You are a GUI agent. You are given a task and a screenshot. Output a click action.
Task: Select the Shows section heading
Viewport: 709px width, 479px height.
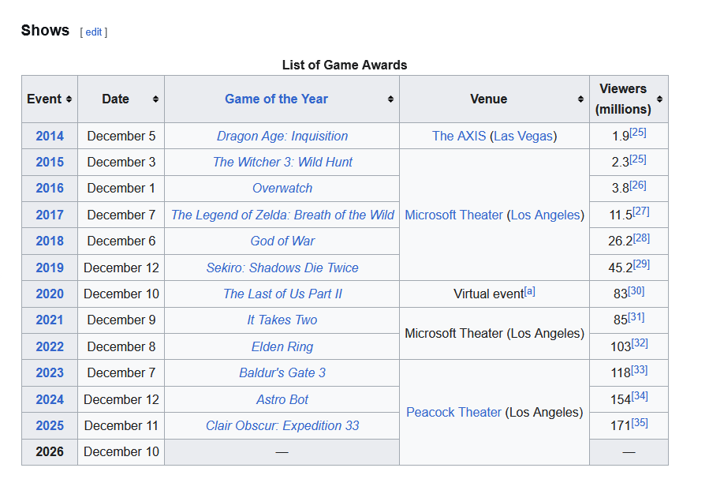[45, 30]
